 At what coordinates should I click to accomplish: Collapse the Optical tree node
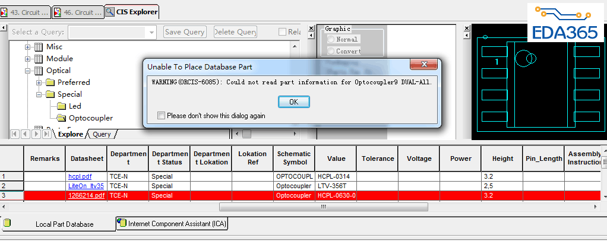27,71
